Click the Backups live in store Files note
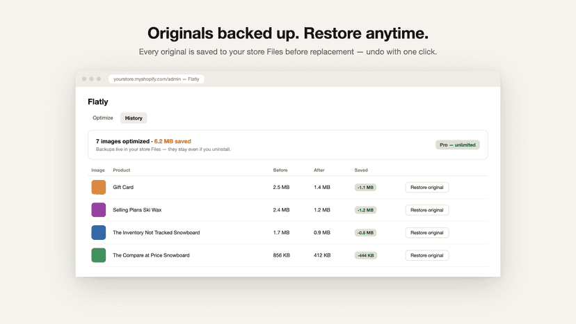This screenshot has height=324, width=576. click(163, 149)
